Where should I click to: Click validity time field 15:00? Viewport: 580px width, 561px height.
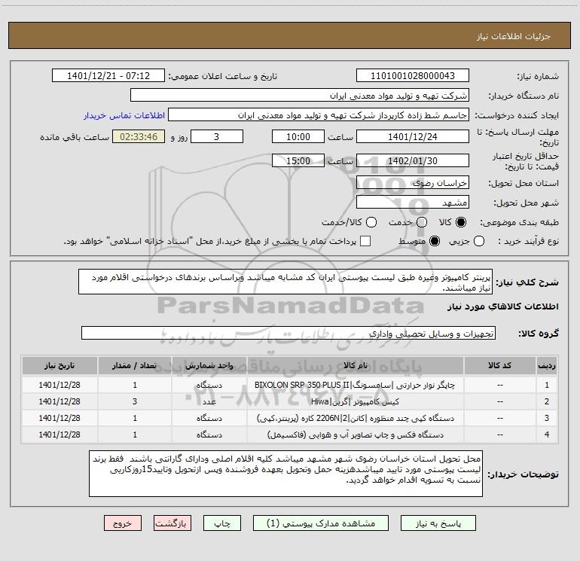pyautogui.click(x=298, y=160)
